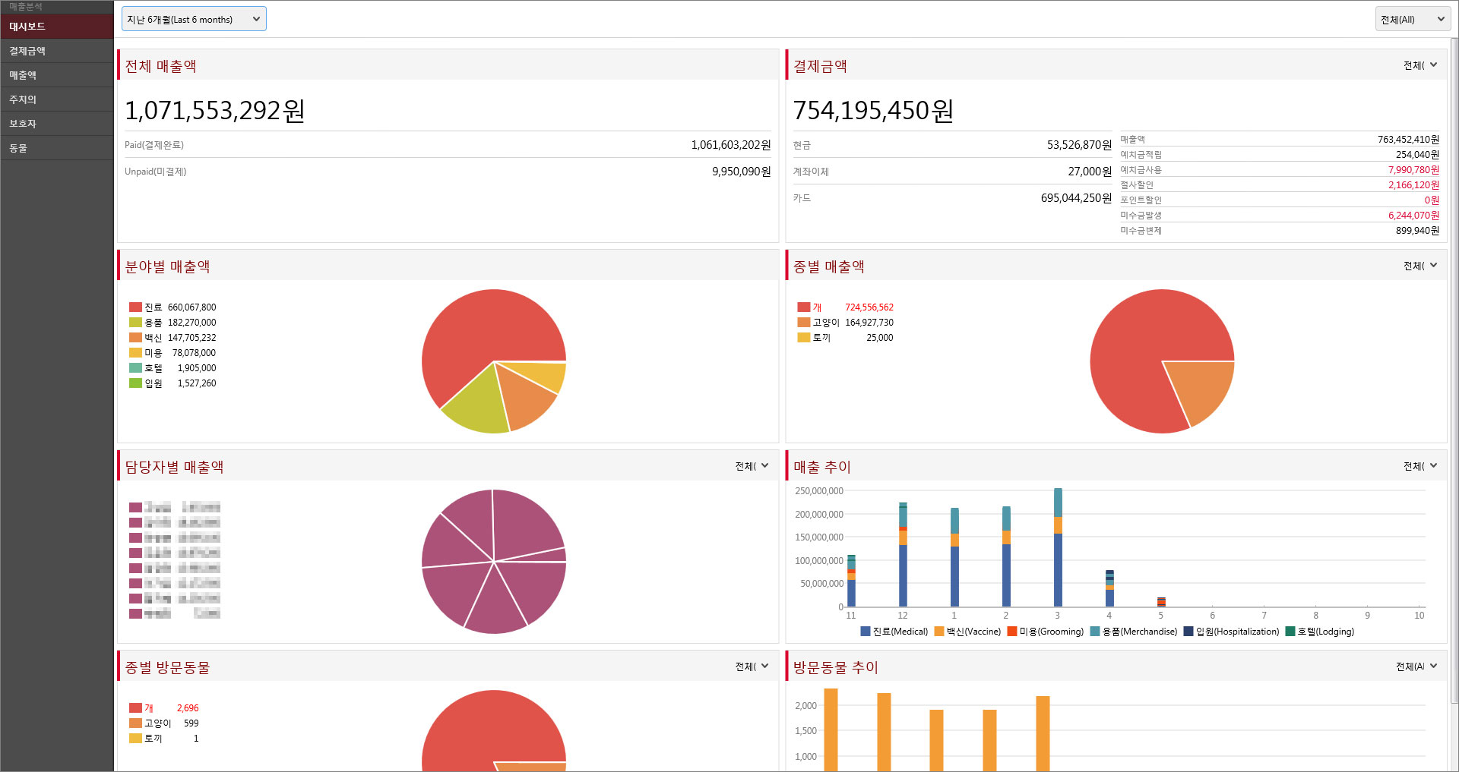Click the total sales value 1,071,553,292원
This screenshot has height=772, width=1459.
point(215,111)
